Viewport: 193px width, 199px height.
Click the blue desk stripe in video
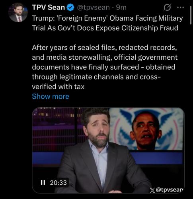point(156,158)
